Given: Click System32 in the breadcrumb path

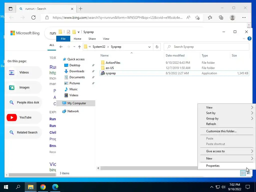Looking at the screenshot, I should pos(99,47).
